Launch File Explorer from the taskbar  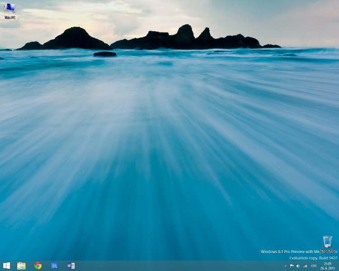click(21, 266)
